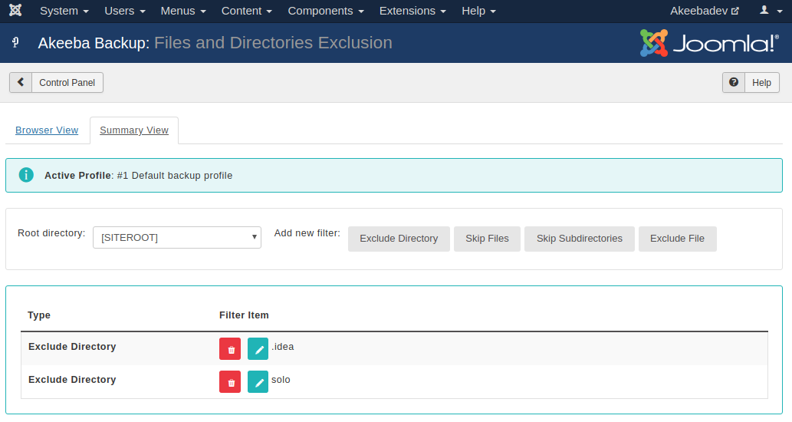792x422 pixels.
Task: Click the Joomla! logo on the right
Action: point(709,43)
